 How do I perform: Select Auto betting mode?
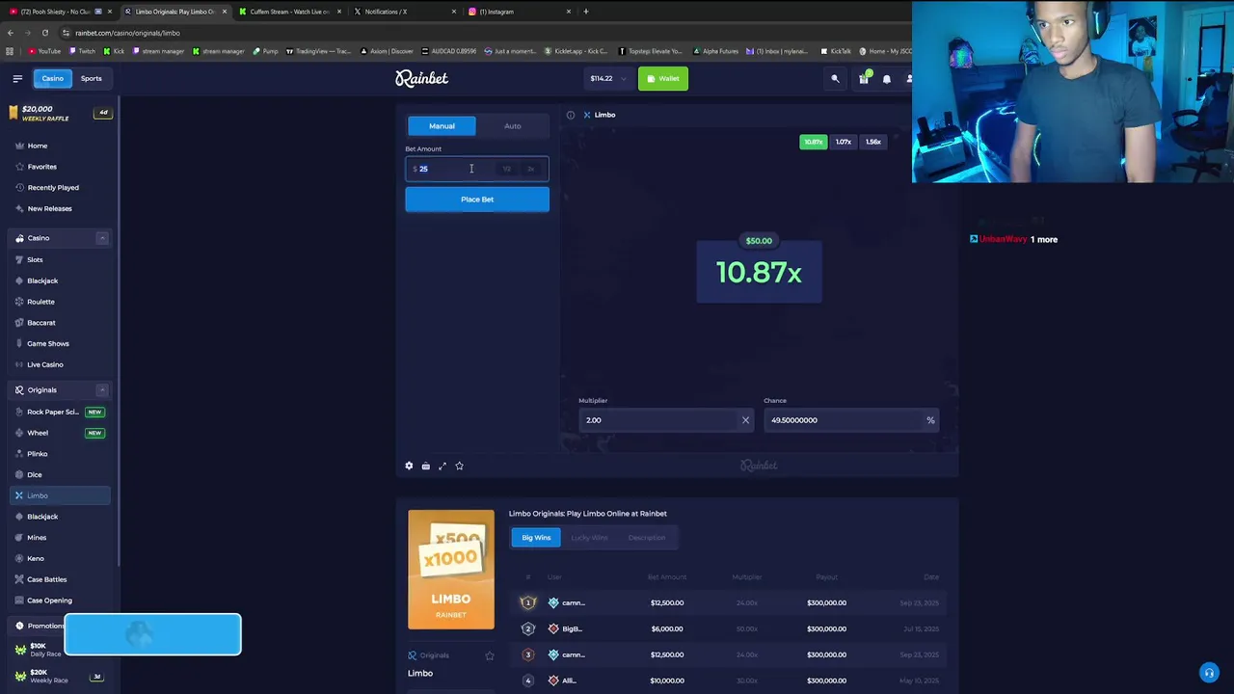pos(513,126)
